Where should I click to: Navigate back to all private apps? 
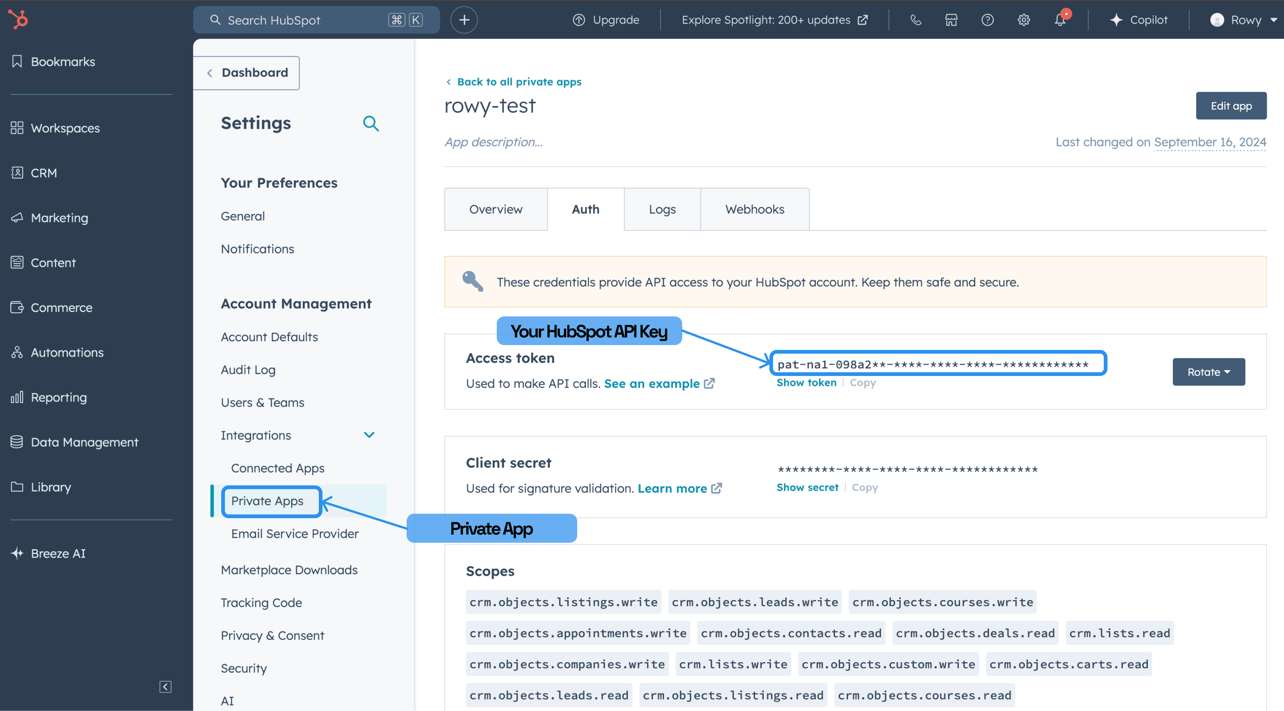coord(518,82)
